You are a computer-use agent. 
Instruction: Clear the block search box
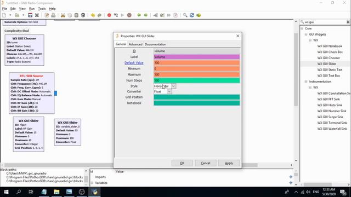[x=348, y=22]
